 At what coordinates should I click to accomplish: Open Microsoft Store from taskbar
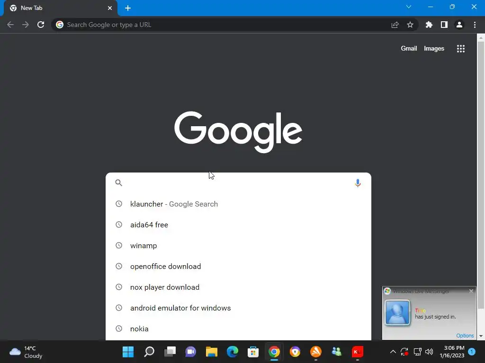[253, 352]
